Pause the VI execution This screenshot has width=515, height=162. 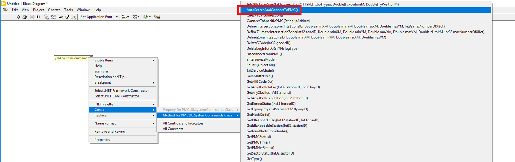(38, 17)
